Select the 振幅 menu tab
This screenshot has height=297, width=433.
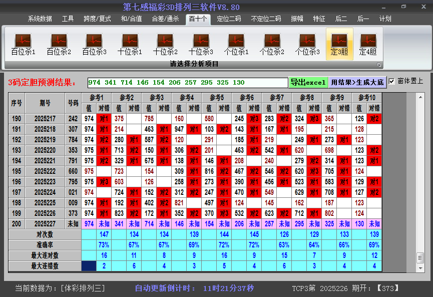tap(297, 19)
